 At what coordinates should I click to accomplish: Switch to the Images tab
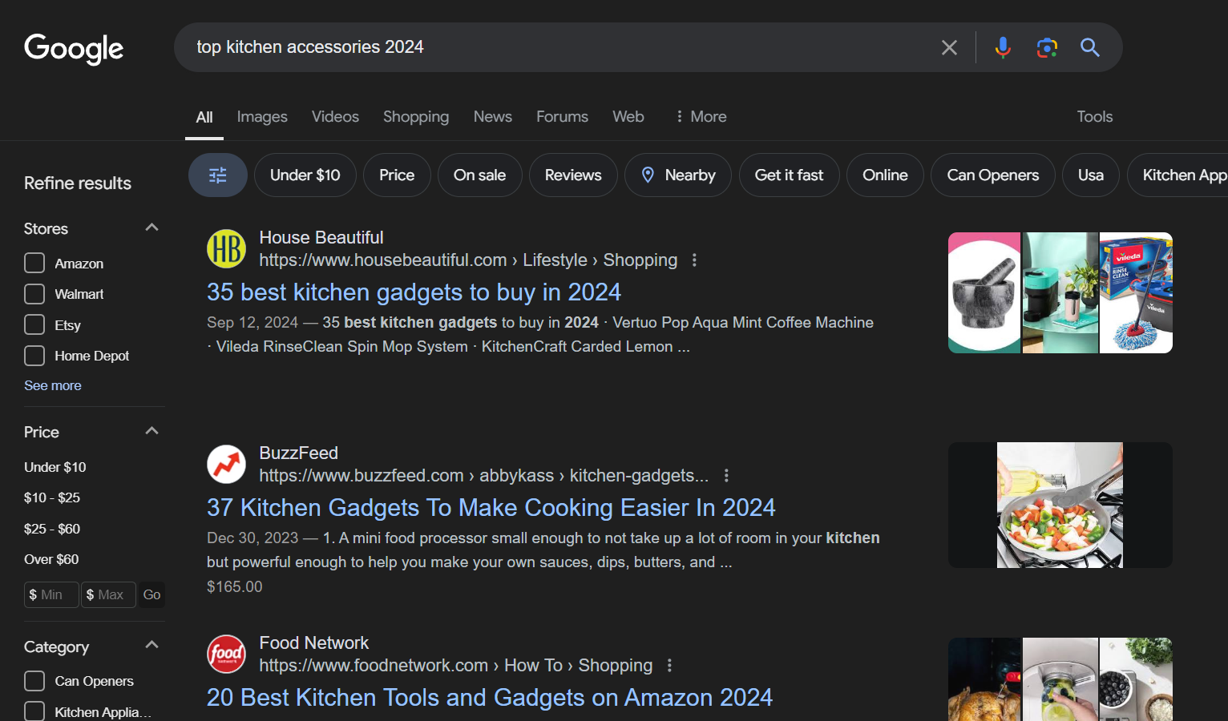tap(262, 117)
